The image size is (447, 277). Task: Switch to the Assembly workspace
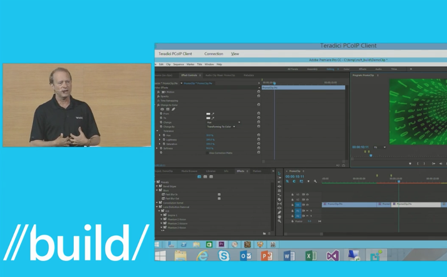click(312, 69)
